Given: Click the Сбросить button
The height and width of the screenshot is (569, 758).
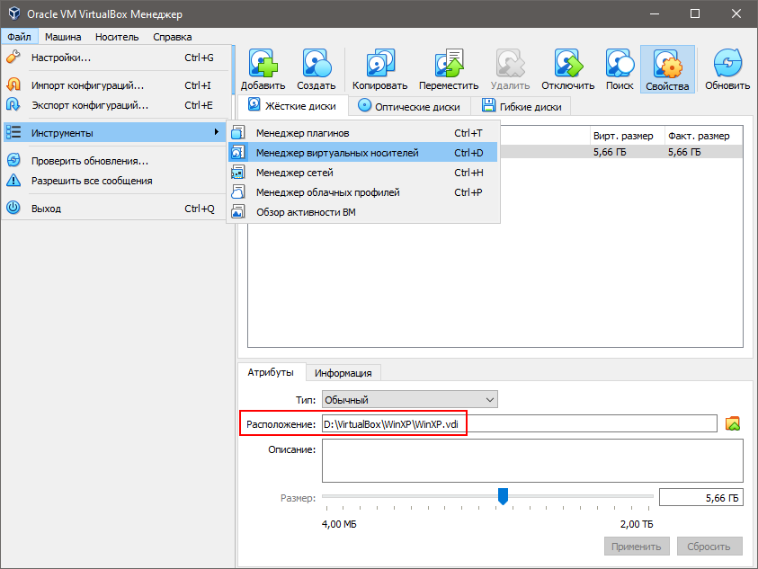Looking at the screenshot, I should click(709, 547).
